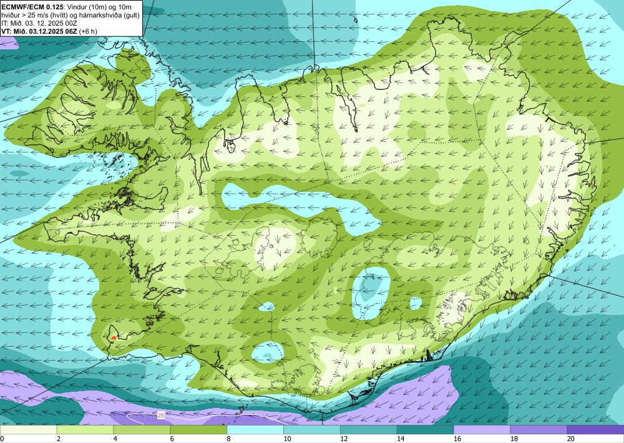Click the teal 12–14 m/s legend swatch
624x443 pixels.
tap(369, 430)
